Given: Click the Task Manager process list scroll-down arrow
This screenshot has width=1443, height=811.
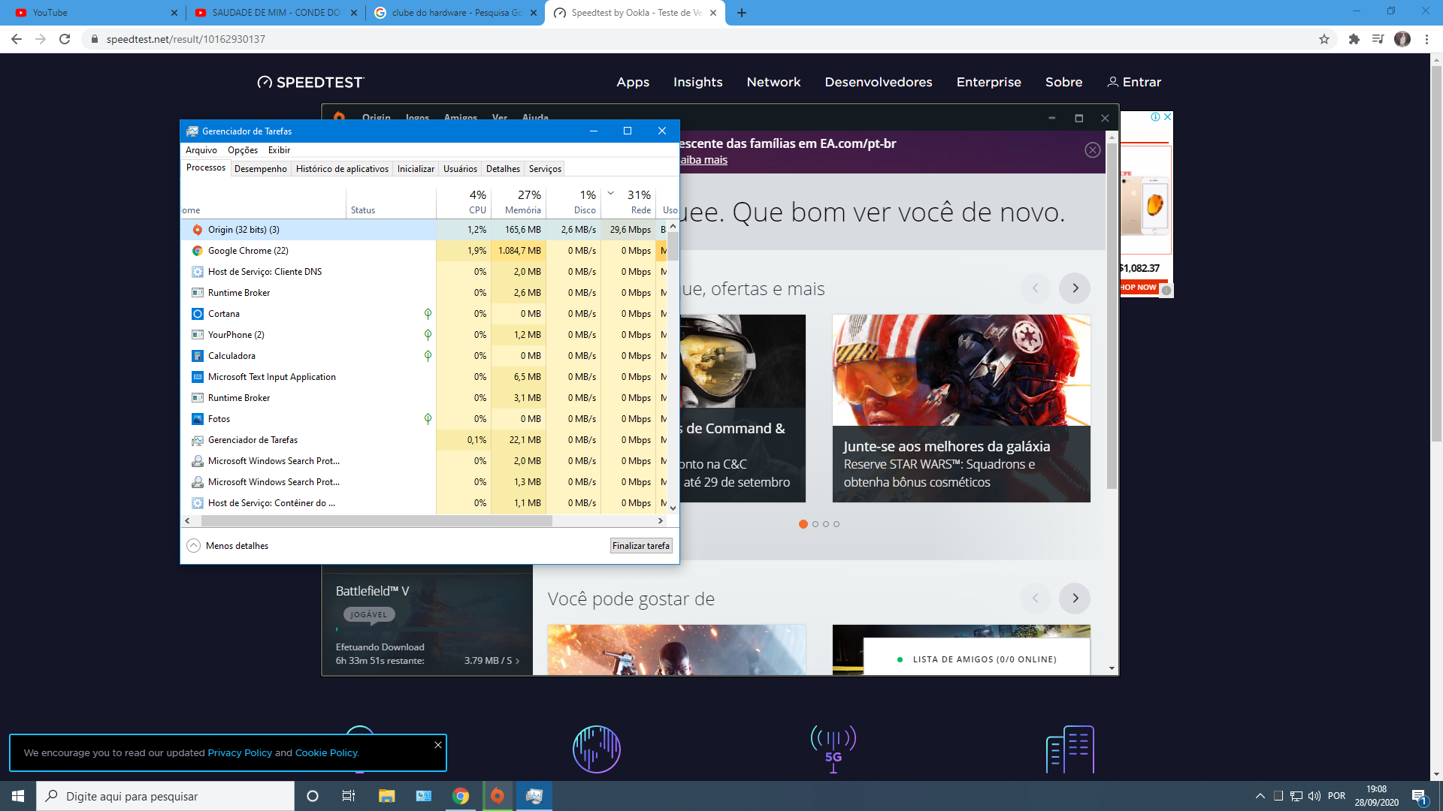Looking at the screenshot, I should 673,508.
